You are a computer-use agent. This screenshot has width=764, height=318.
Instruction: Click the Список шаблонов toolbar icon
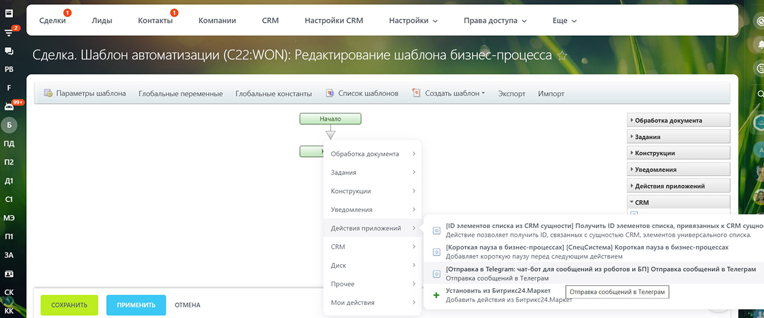pyautogui.click(x=329, y=93)
